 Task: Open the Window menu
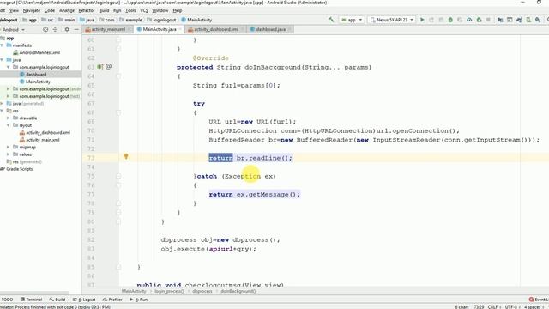point(160,10)
